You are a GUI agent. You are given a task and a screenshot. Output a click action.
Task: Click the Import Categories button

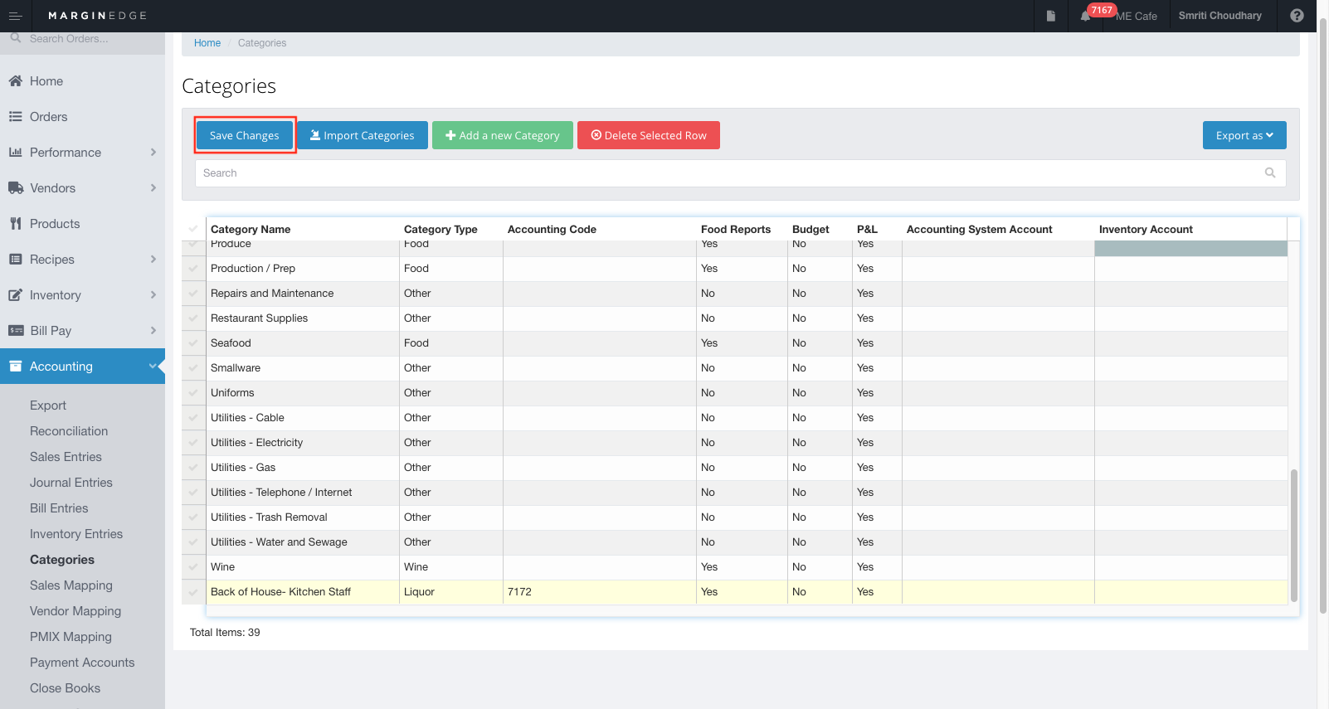363,135
